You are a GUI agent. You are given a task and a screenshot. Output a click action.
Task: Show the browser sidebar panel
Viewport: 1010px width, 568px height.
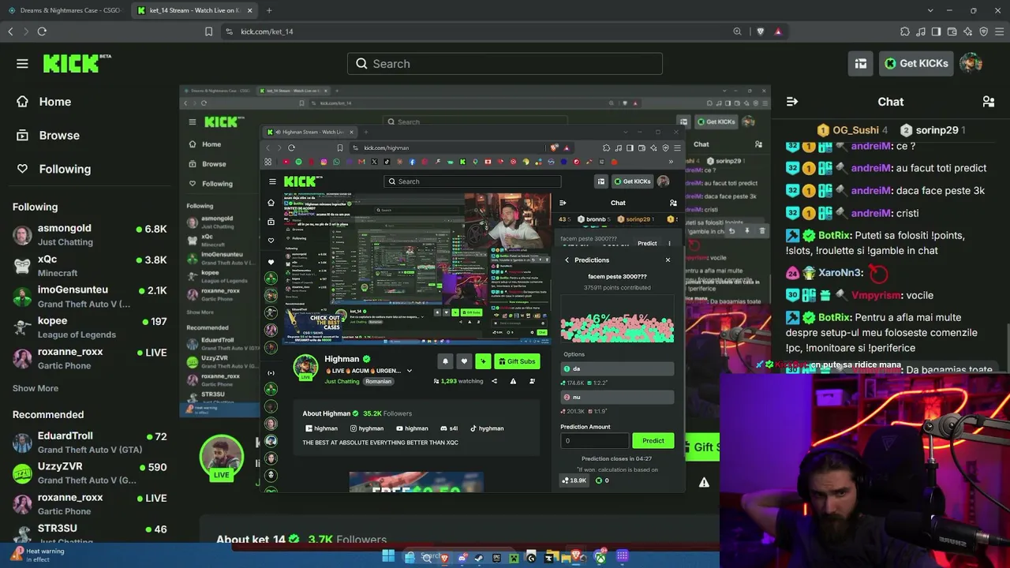pos(937,32)
